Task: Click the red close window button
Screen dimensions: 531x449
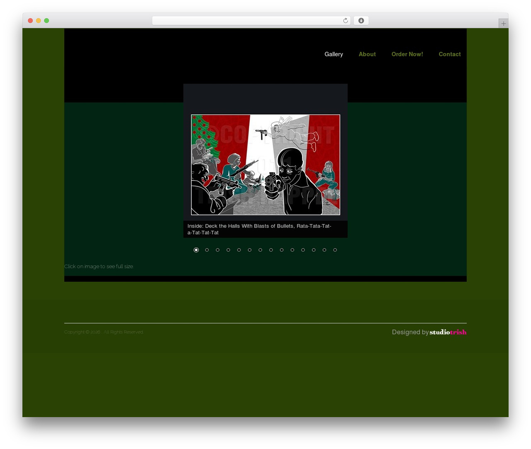Action: 30,21
